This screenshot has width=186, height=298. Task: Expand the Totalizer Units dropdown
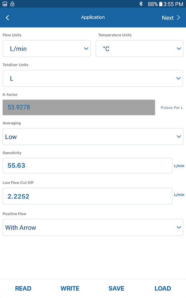[93, 78]
